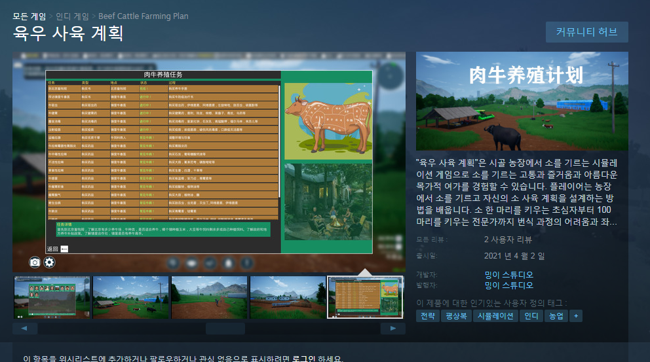Click the 전략 tag

point(428,316)
